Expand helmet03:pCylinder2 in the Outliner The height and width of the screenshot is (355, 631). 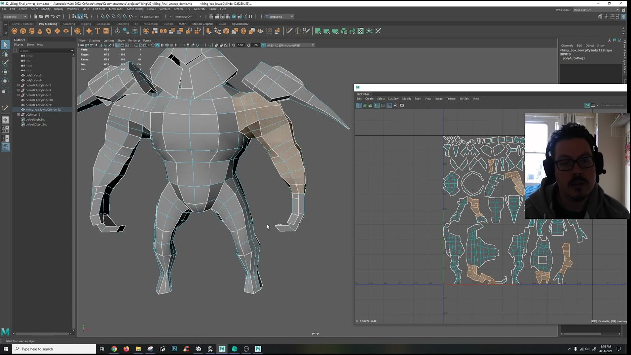18,85
